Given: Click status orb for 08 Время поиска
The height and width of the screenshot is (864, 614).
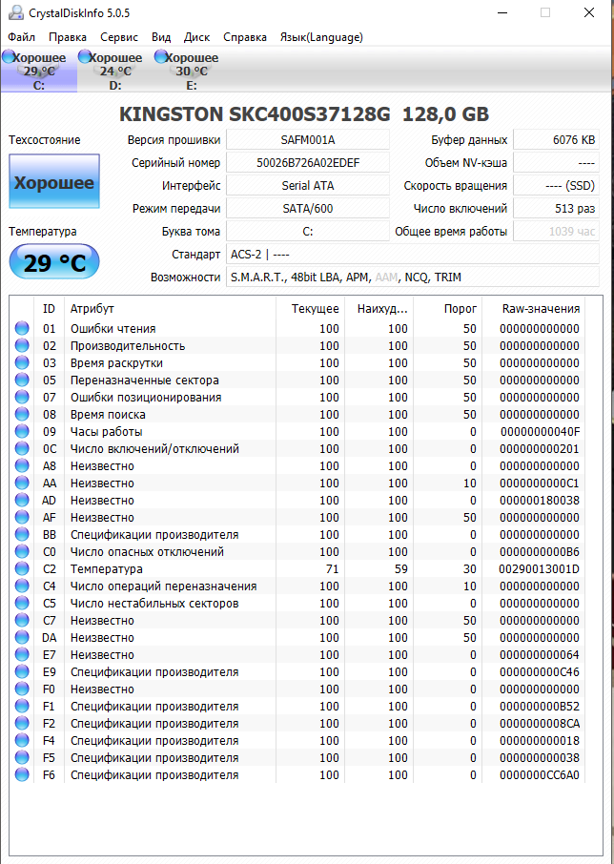Looking at the screenshot, I should click(x=22, y=415).
